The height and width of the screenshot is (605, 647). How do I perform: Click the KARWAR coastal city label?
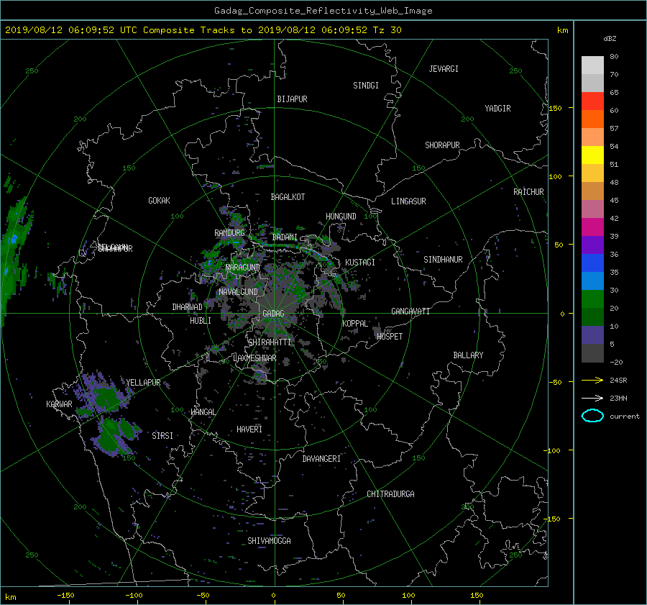[x=59, y=404]
